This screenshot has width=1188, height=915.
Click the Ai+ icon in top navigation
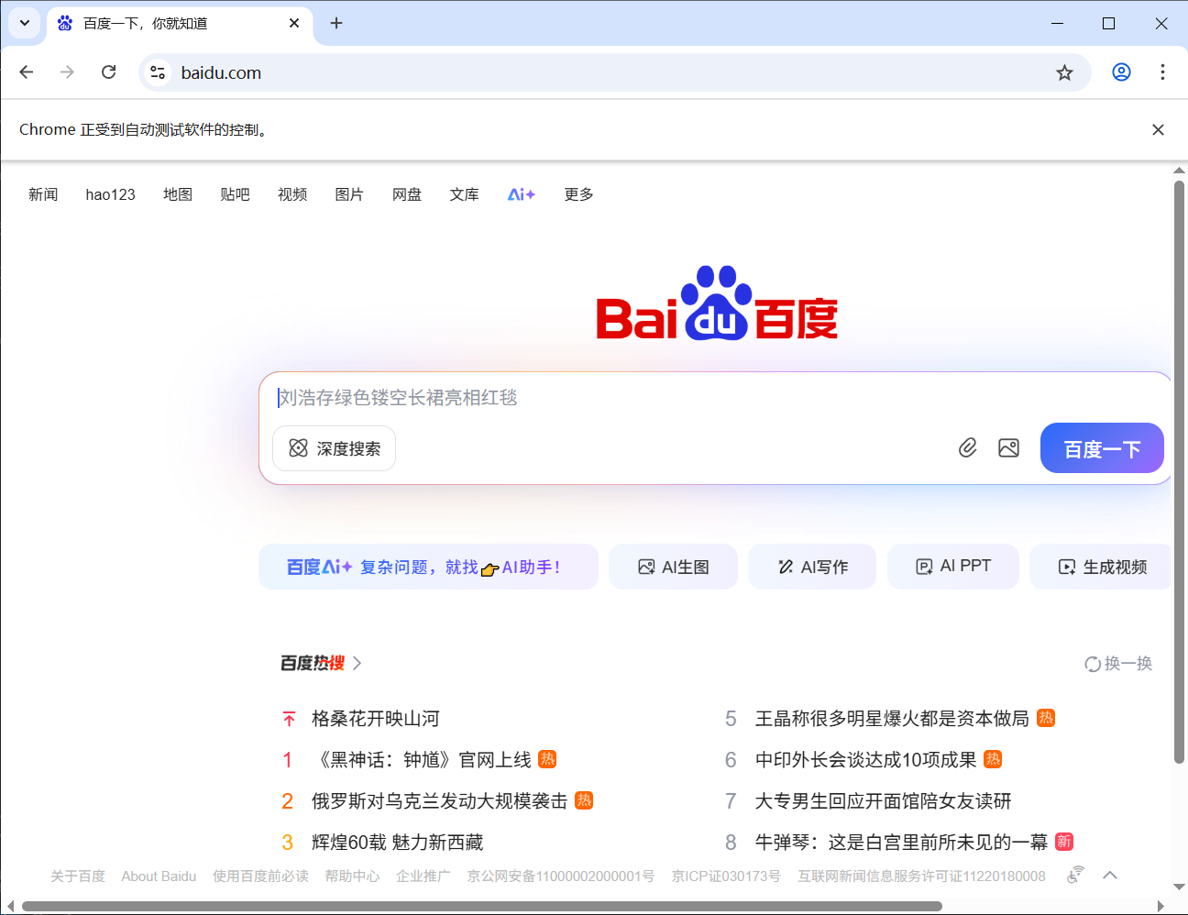pos(522,194)
